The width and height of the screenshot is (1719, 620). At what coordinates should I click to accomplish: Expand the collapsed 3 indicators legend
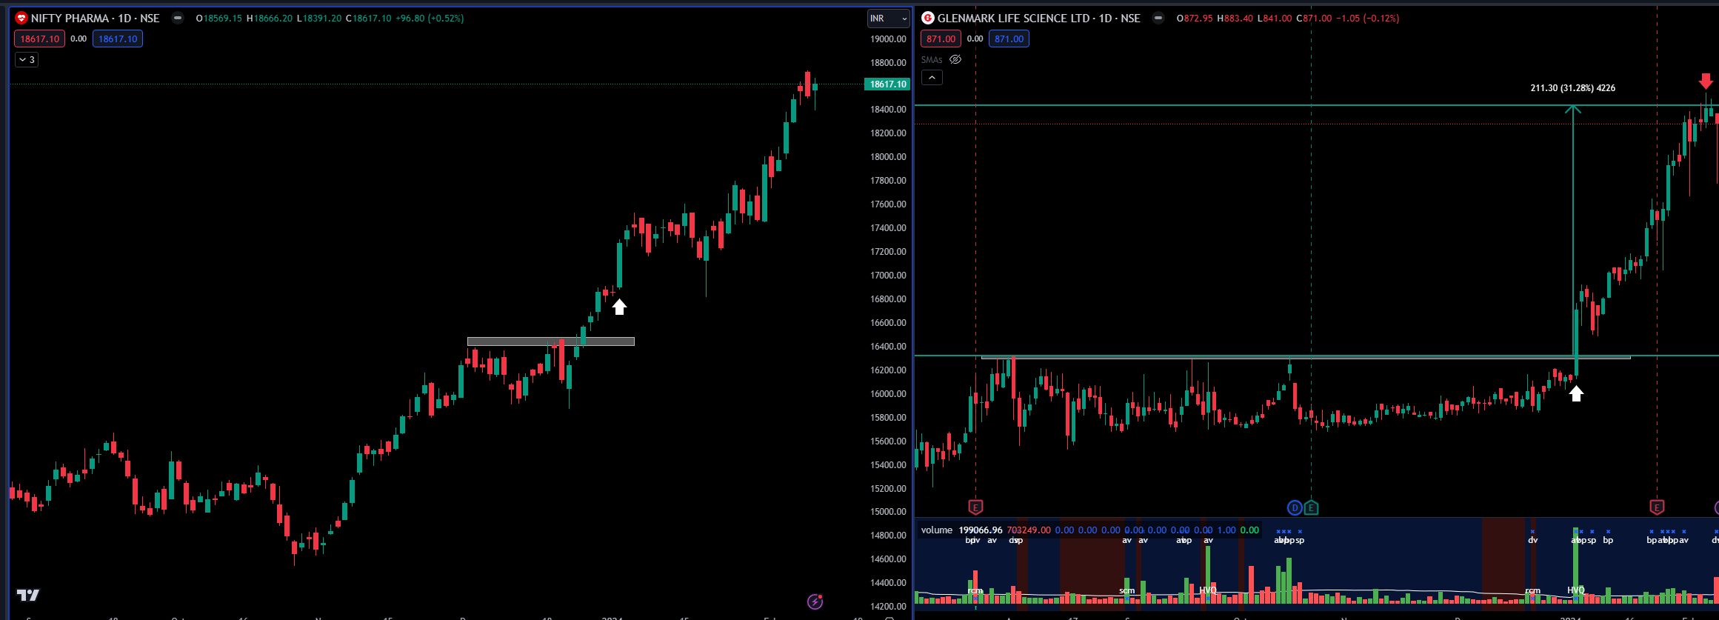click(27, 59)
